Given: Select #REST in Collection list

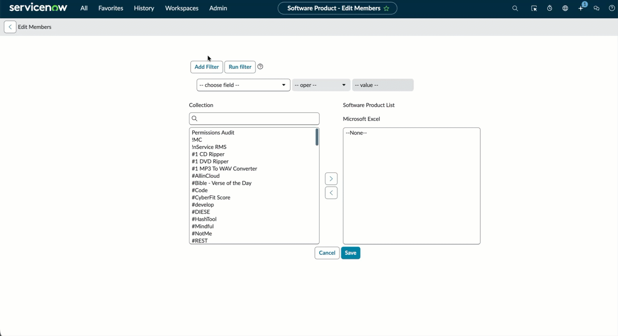Looking at the screenshot, I should pos(200,241).
